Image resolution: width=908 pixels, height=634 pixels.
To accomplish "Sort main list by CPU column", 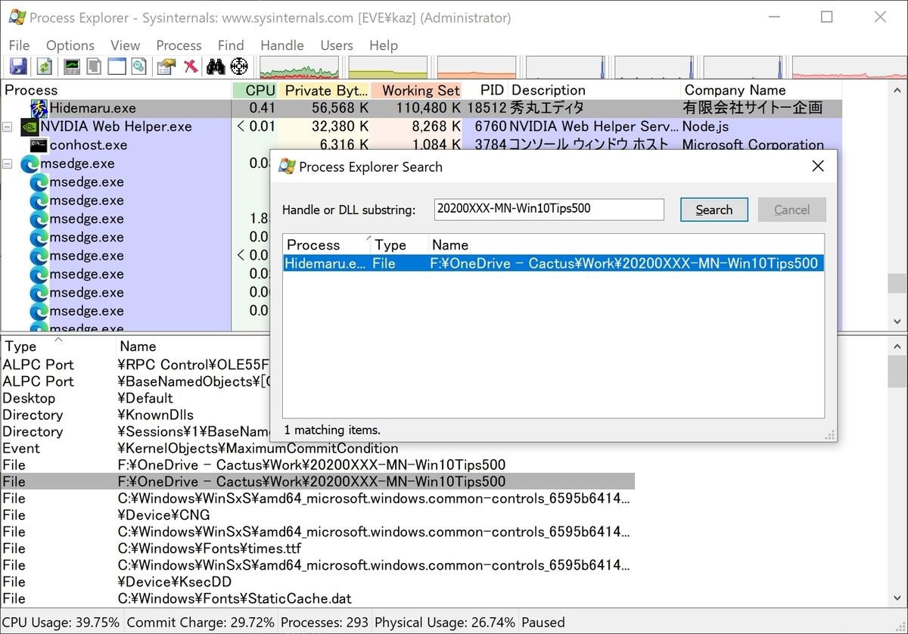I will [254, 90].
